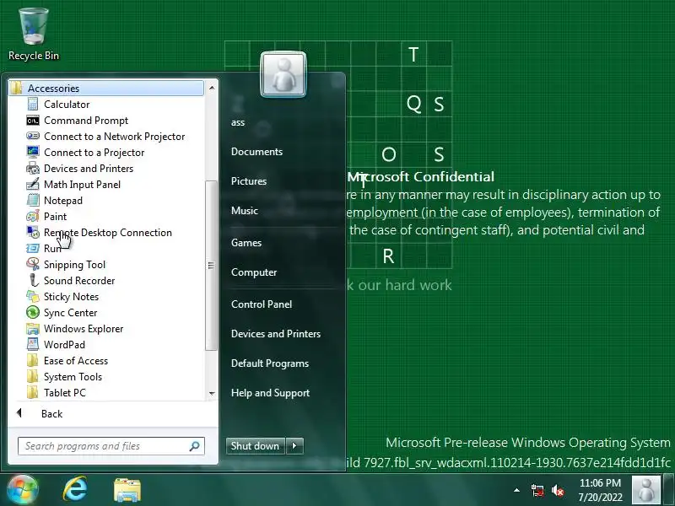This screenshot has height=506, width=675.
Task: Click the Windows Explorer icon in Accessories
Action: [x=33, y=329]
